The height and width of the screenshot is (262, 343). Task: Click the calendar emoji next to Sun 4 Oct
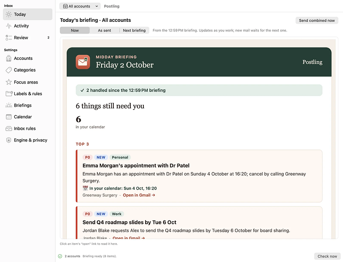point(85,188)
